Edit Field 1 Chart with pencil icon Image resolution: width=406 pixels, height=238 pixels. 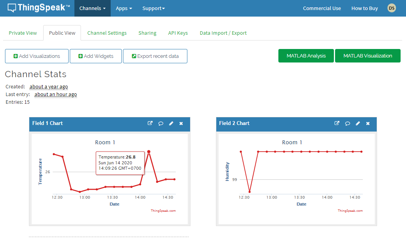coord(171,123)
